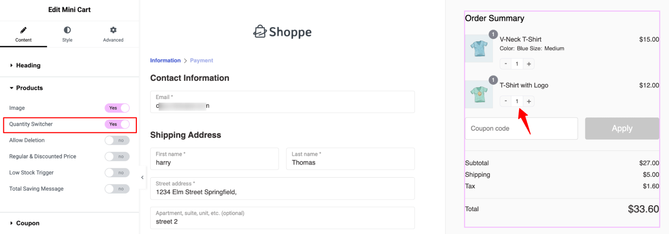Enable Regular & Discounted Price toggle
Viewport: 669px width, 234px height.
tap(117, 157)
